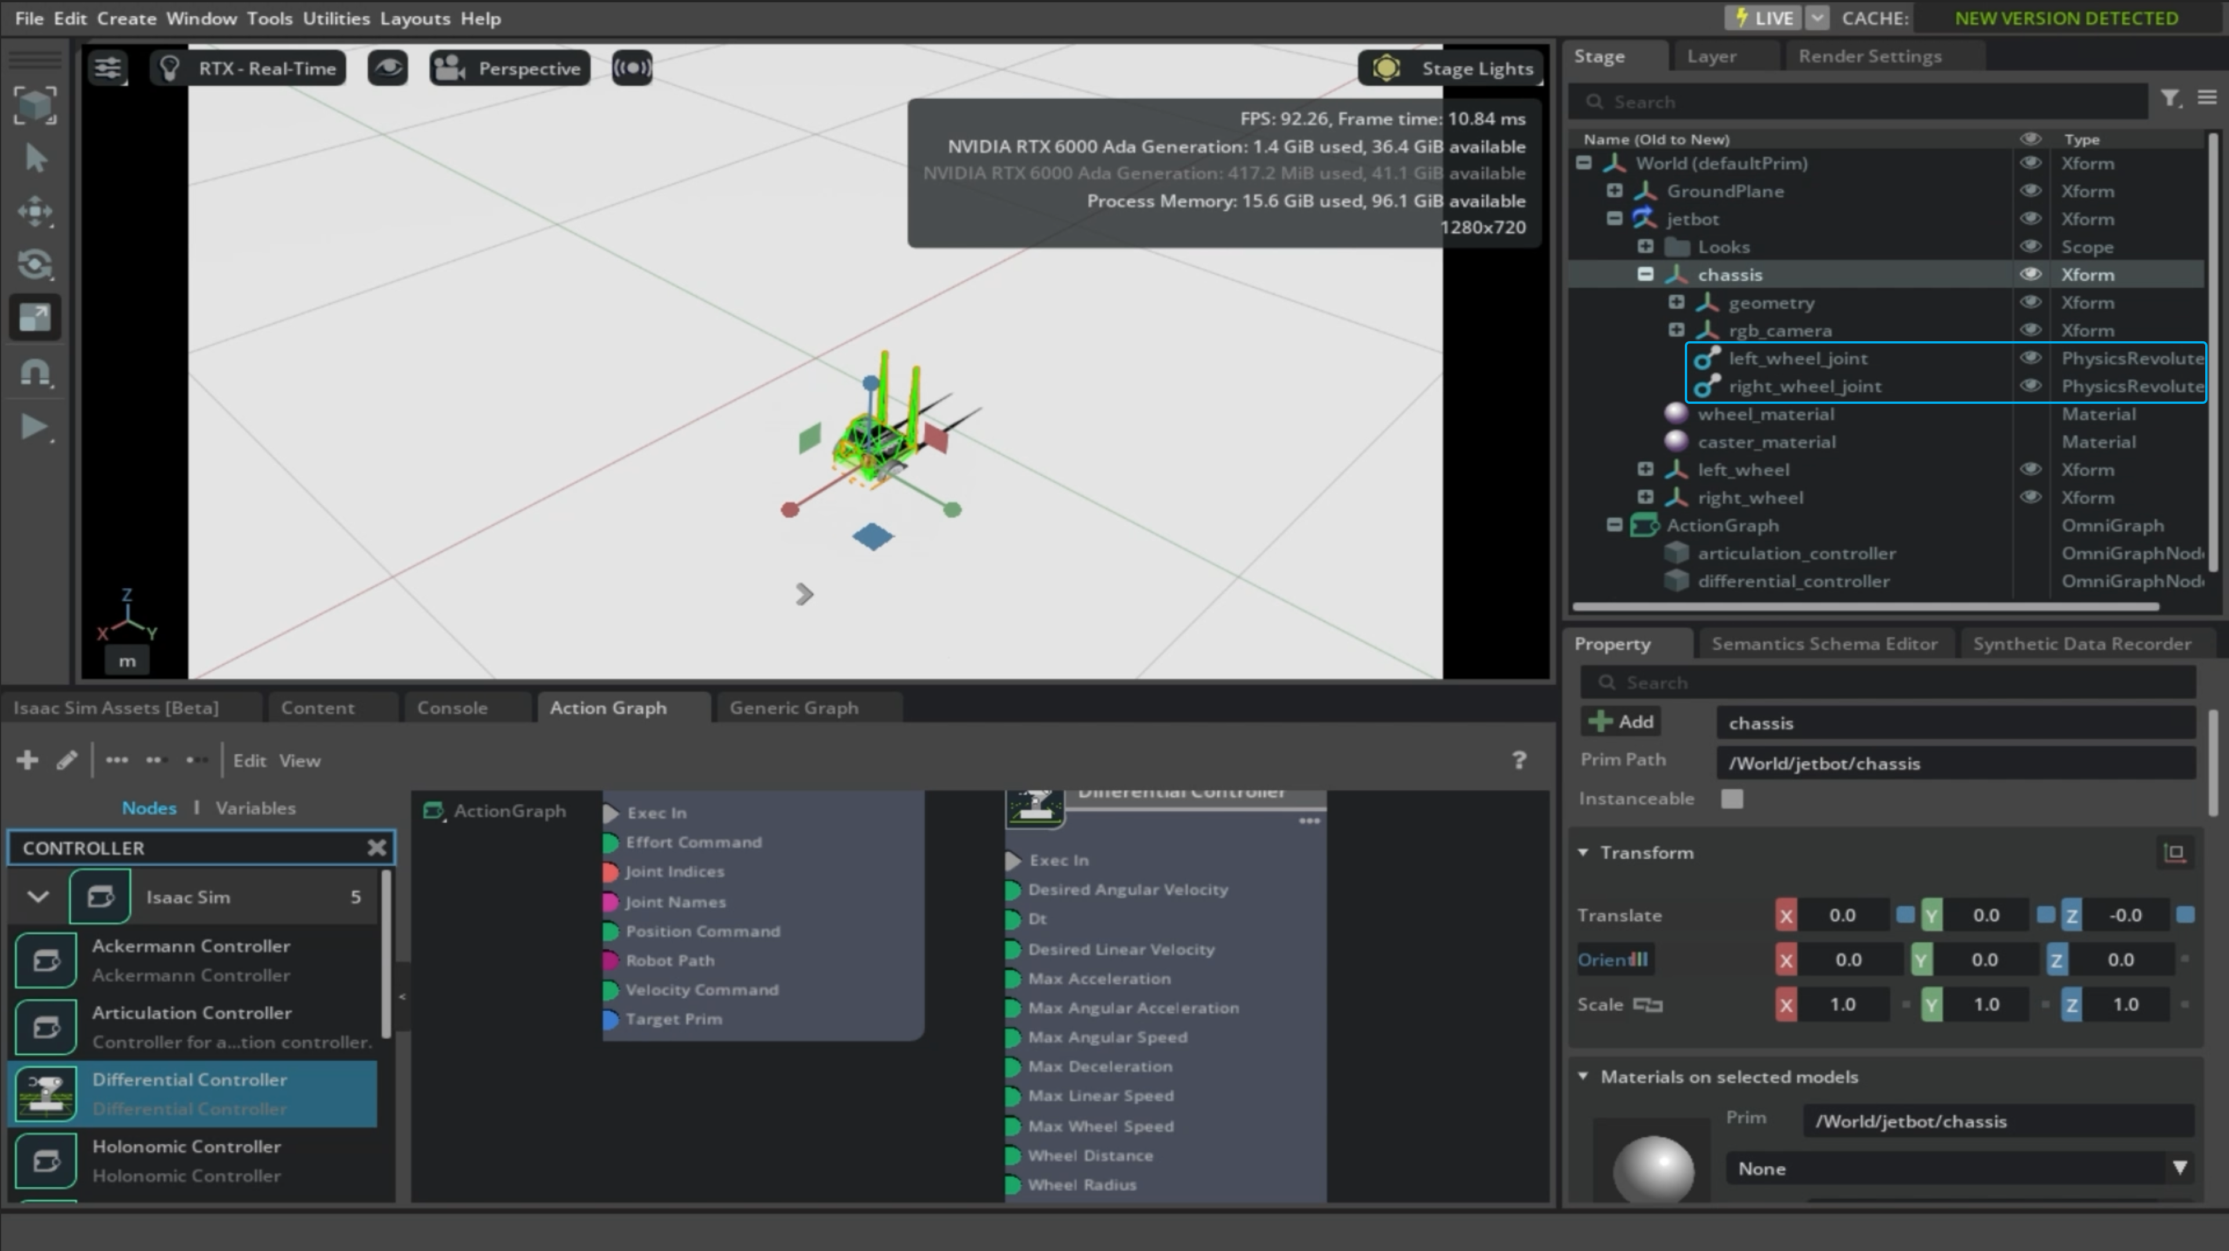Open the Semantics Schema Editor tab
The height and width of the screenshot is (1251, 2229).
tap(1824, 643)
